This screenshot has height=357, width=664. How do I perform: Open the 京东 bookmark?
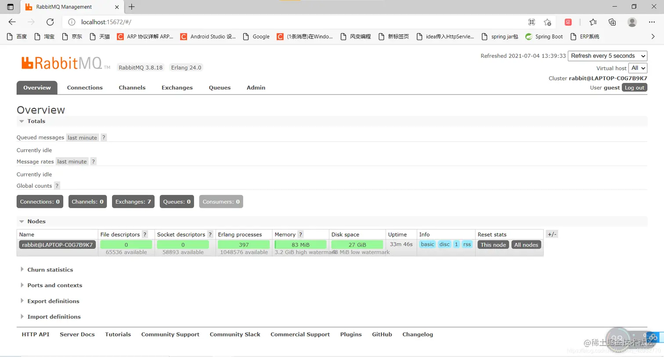[x=72, y=36]
